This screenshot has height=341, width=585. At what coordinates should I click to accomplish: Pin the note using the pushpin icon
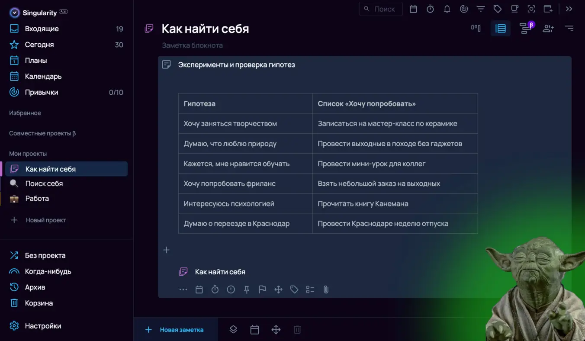[x=247, y=290]
